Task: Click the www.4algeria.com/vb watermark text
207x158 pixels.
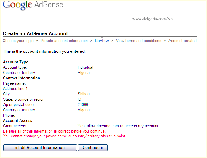Action: pos(152,19)
